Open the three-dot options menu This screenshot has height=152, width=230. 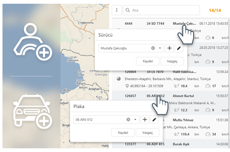117,10
